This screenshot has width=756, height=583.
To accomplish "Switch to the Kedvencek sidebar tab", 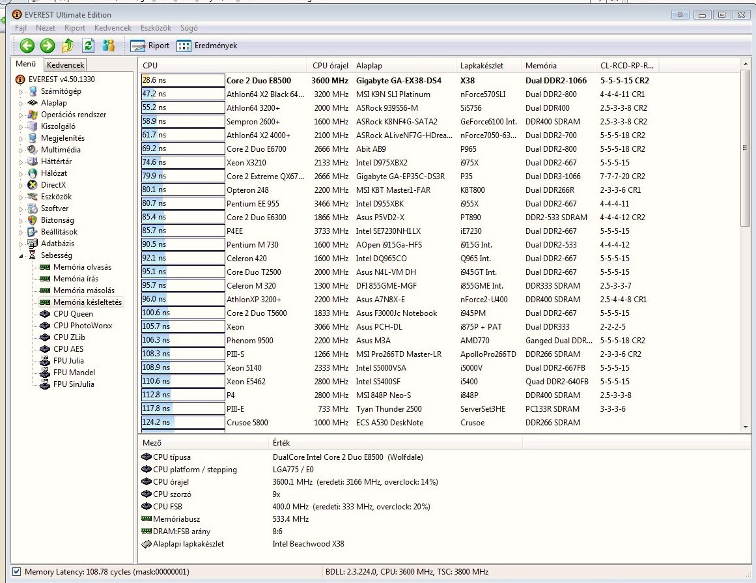I will pos(66,64).
